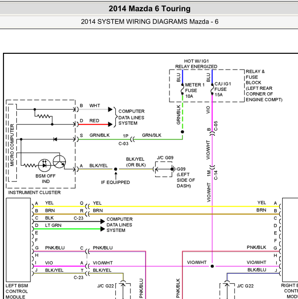Image resolution: width=298 pixels, height=299 pixels.
Task: Click the "HOT W/ IG1 RELAY ENERGIZED" label
Action: pos(196,64)
